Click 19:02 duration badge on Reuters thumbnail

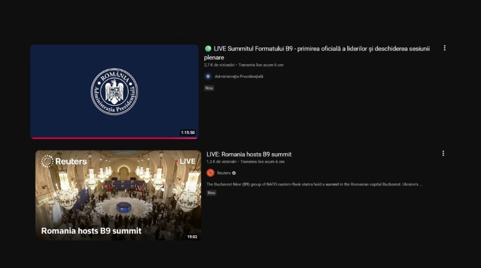point(192,237)
